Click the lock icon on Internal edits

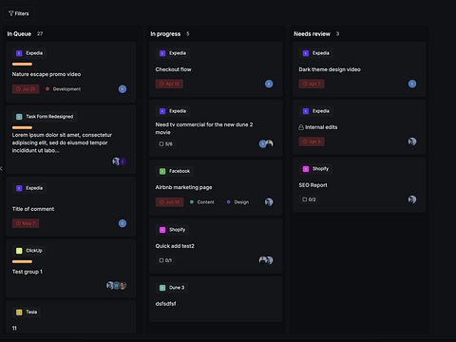301,127
